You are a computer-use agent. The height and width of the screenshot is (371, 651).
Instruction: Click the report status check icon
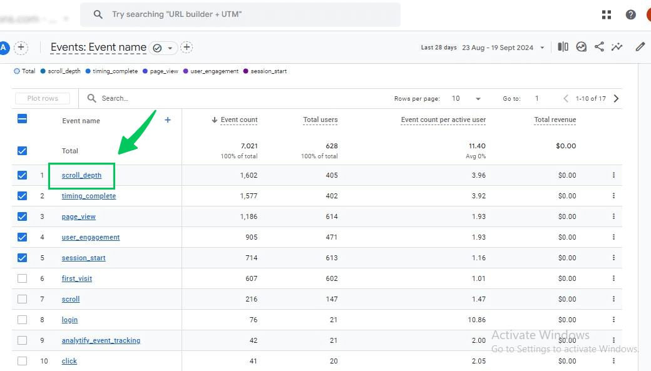coord(157,48)
